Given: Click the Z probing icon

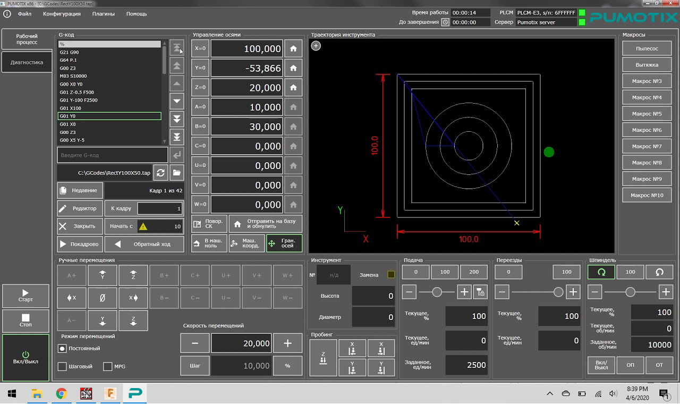Looking at the screenshot, I should pos(323,358).
